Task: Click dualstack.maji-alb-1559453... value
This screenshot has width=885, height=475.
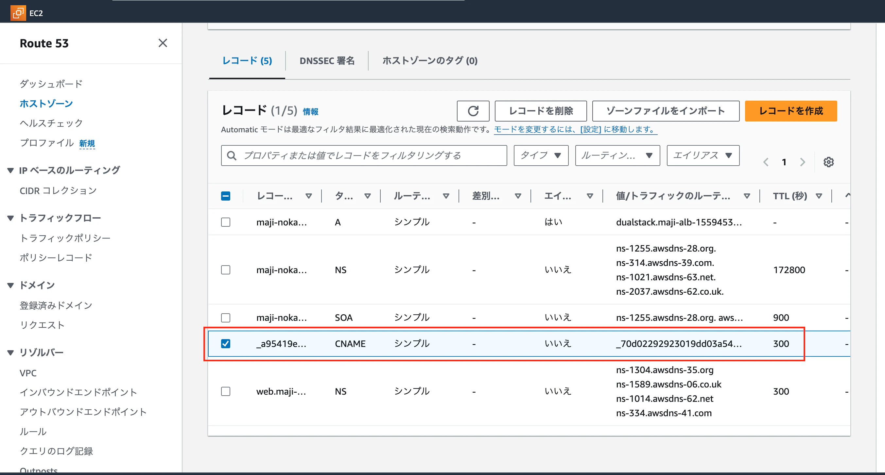Action: coord(679,222)
